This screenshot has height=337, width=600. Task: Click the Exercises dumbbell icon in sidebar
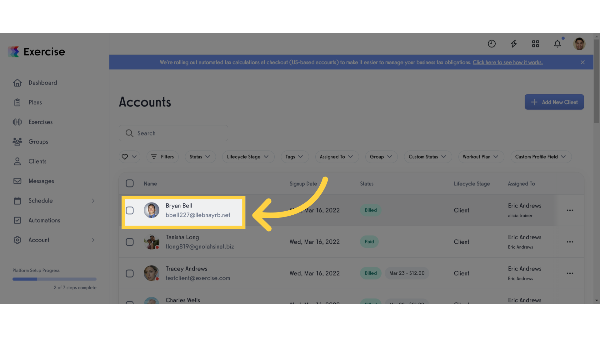point(17,122)
